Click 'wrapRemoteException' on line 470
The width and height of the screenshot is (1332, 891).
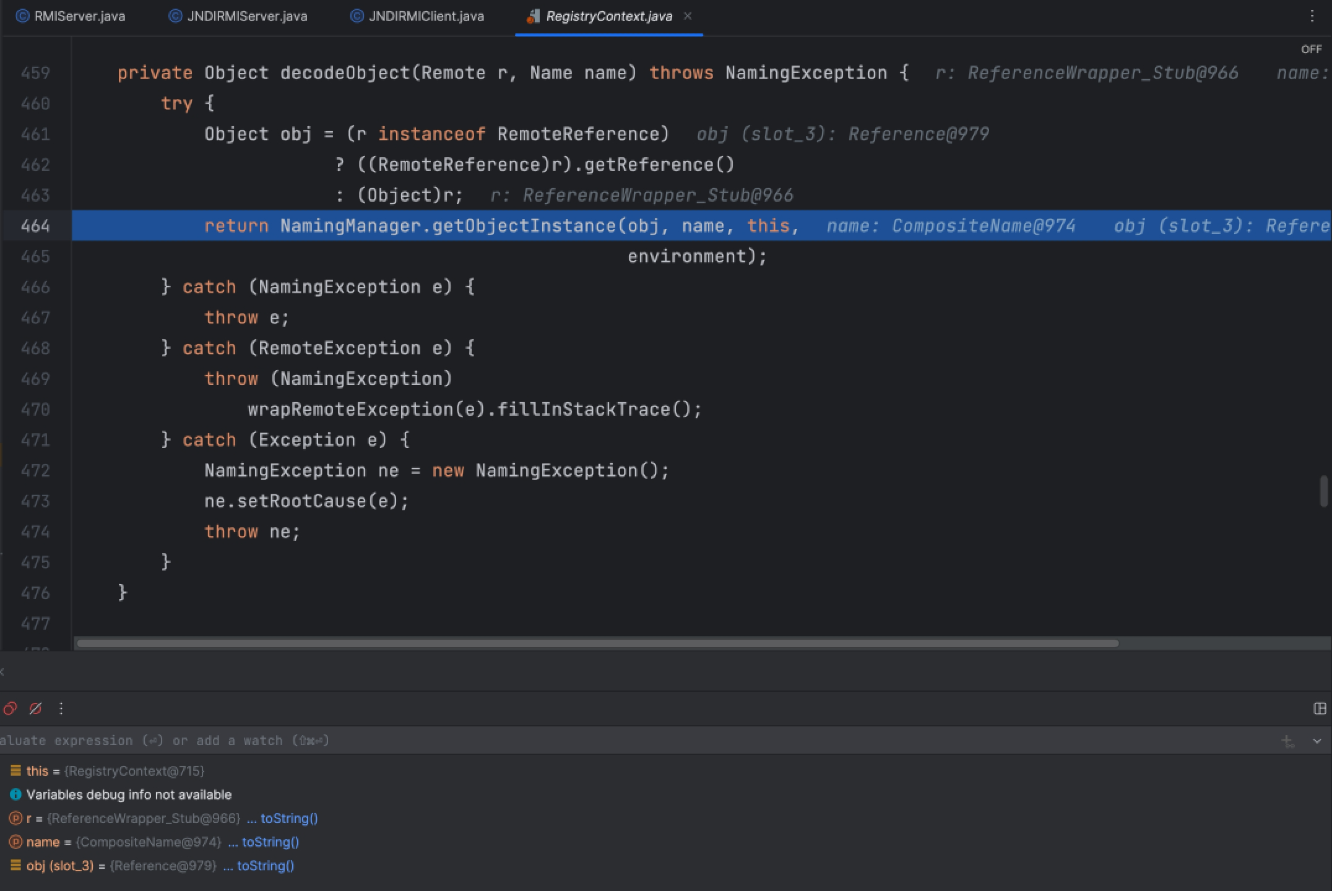351,410
